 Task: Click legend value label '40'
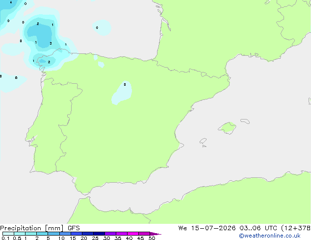pos(129,238)
